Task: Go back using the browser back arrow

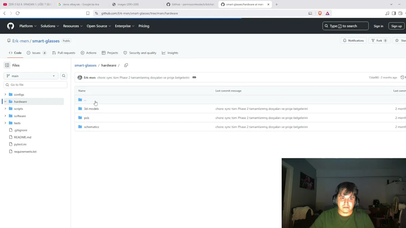Action: pyautogui.click(x=4, y=13)
